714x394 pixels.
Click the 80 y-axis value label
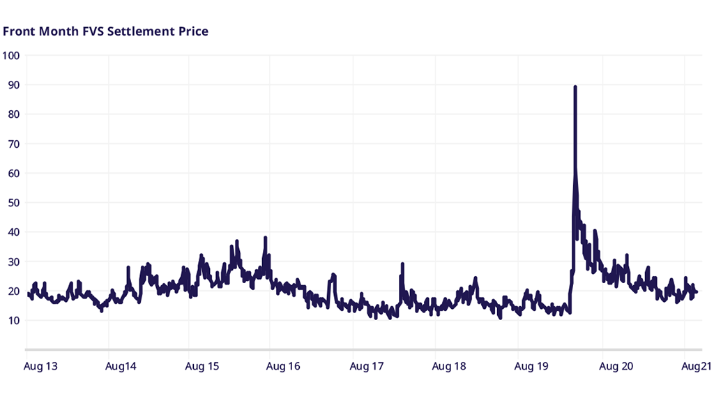[x=14, y=114]
